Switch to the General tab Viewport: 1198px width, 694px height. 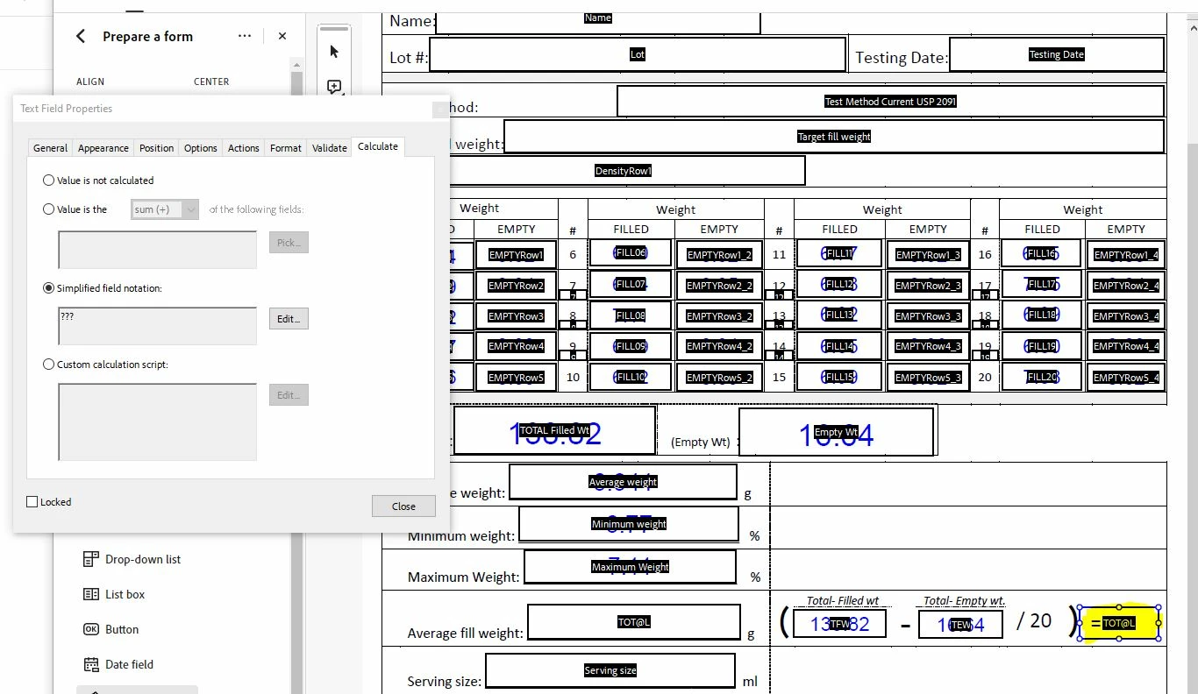(50, 148)
